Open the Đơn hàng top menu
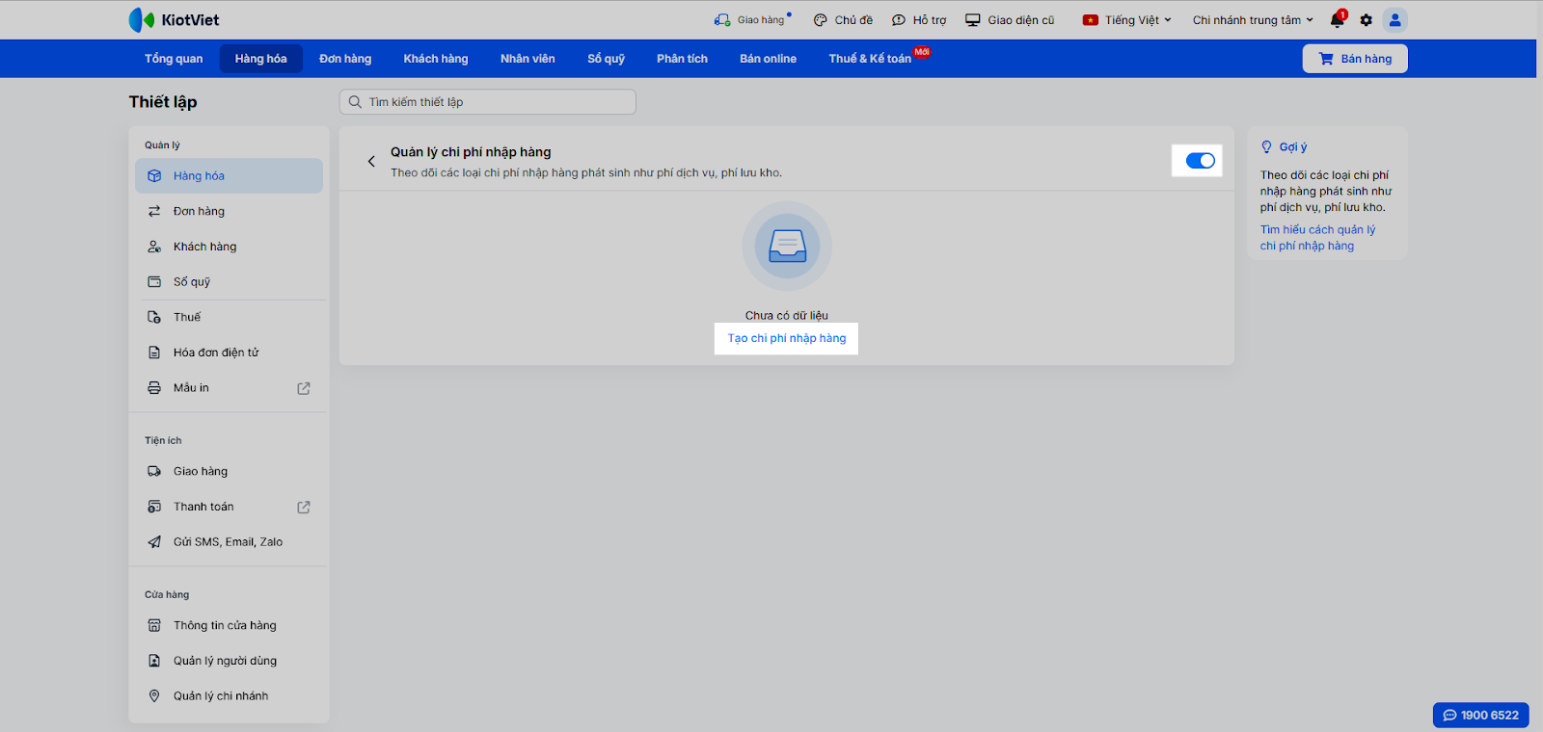 (345, 59)
